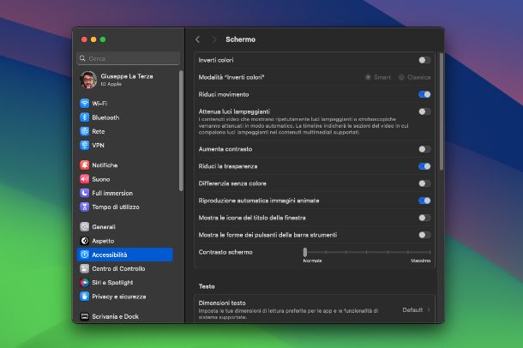Enable Aumenta contrasto switch
The height and width of the screenshot is (348, 523).
[424, 149]
